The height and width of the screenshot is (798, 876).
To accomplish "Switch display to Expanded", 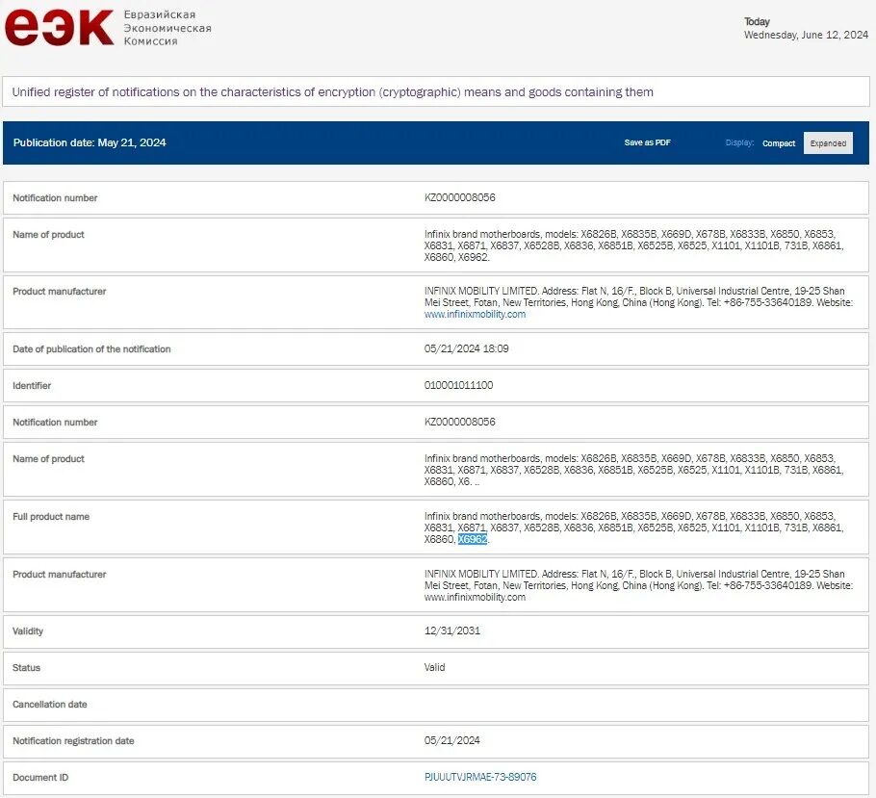I will coord(828,143).
